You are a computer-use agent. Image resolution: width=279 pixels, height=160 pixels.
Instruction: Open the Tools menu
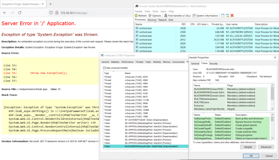(x=155, y=11)
